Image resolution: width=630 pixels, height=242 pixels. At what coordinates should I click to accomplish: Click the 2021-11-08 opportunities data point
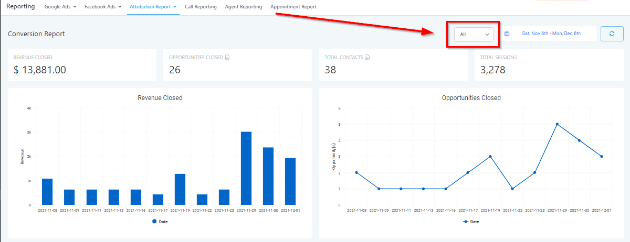[x=356, y=172]
